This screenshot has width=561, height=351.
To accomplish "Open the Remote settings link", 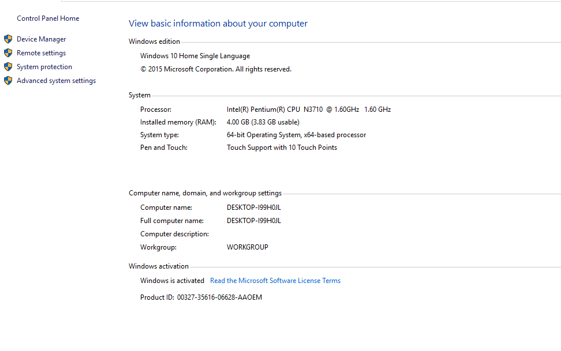I will (x=41, y=53).
